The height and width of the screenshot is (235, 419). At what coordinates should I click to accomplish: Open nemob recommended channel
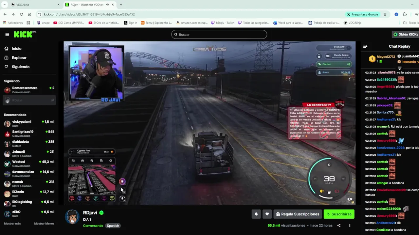point(29,184)
